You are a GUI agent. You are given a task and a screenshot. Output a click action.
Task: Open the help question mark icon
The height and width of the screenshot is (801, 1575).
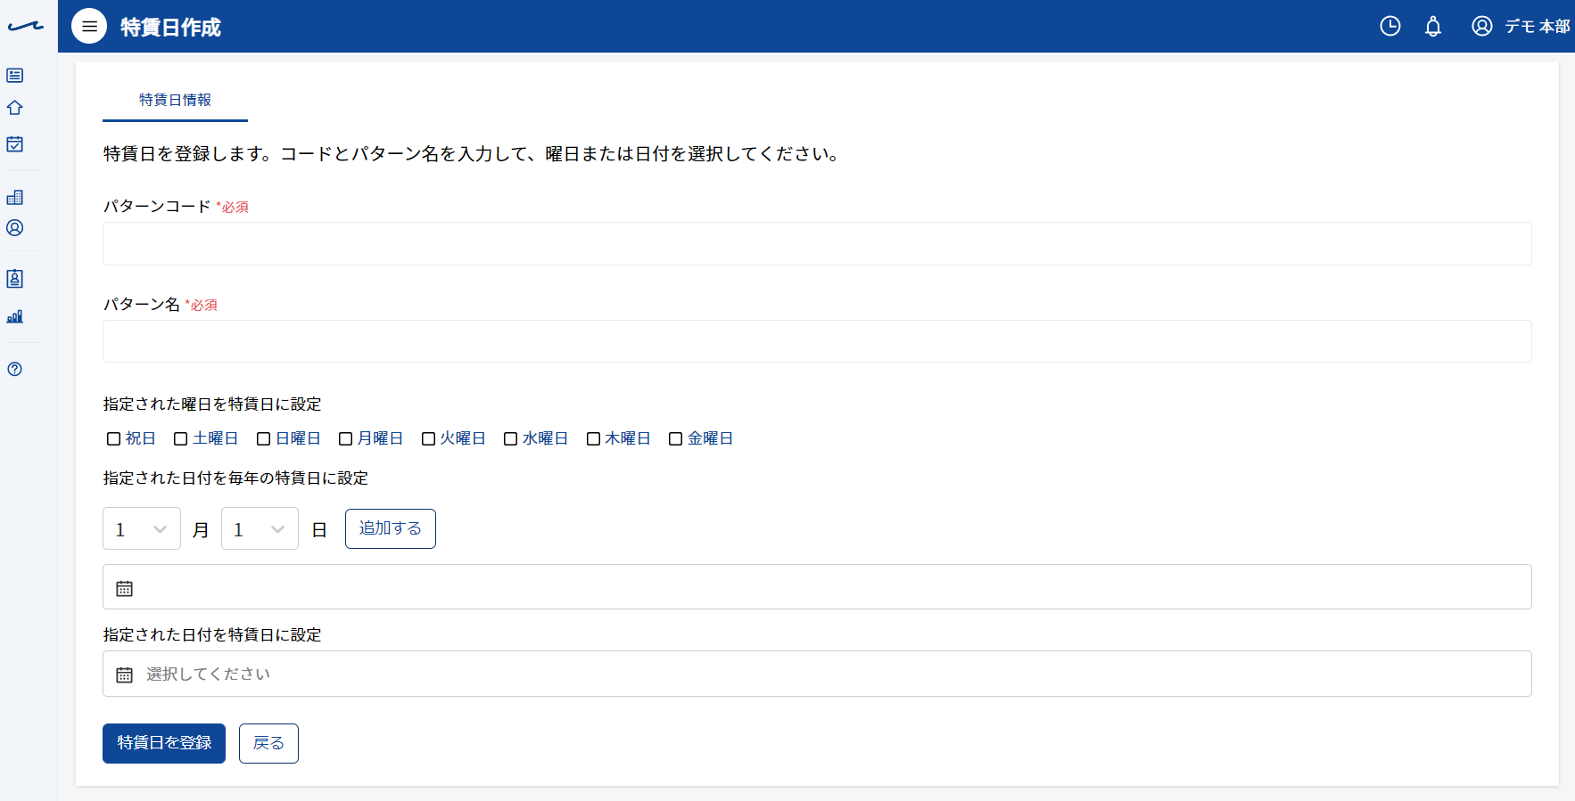tap(15, 369)
